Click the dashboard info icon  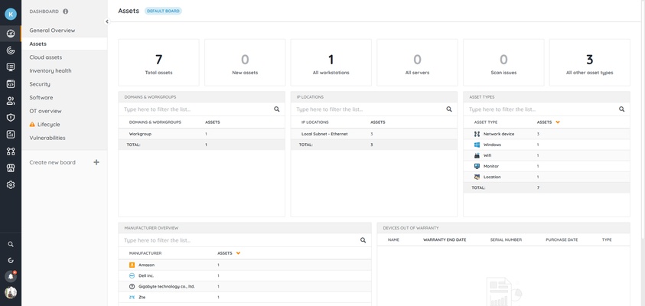coord(65,11)
